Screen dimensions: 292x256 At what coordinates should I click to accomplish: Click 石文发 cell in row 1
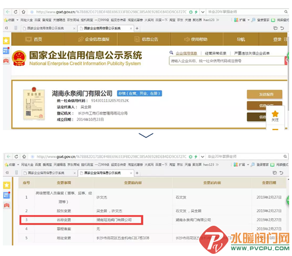pyautogui.click(x=181, y=197)
